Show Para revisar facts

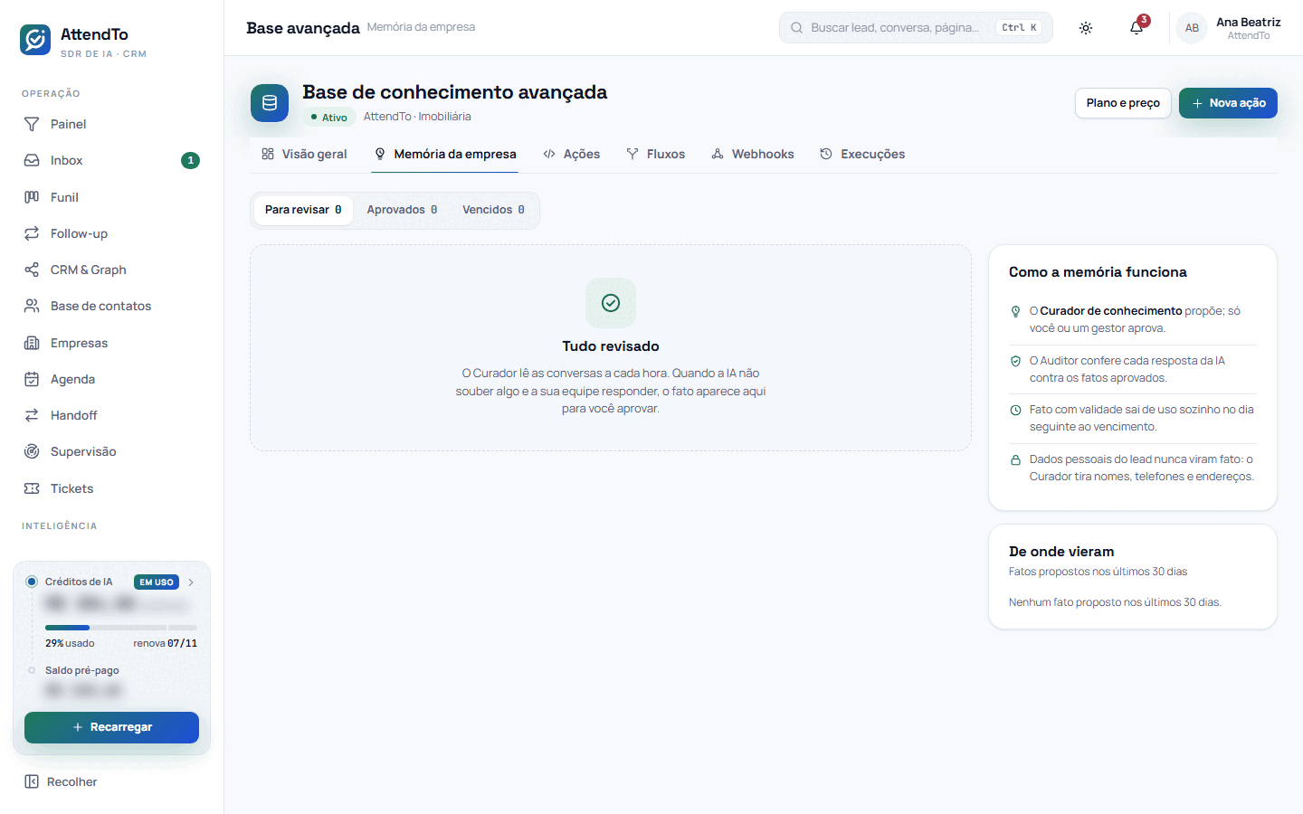[x=303, y=210]
